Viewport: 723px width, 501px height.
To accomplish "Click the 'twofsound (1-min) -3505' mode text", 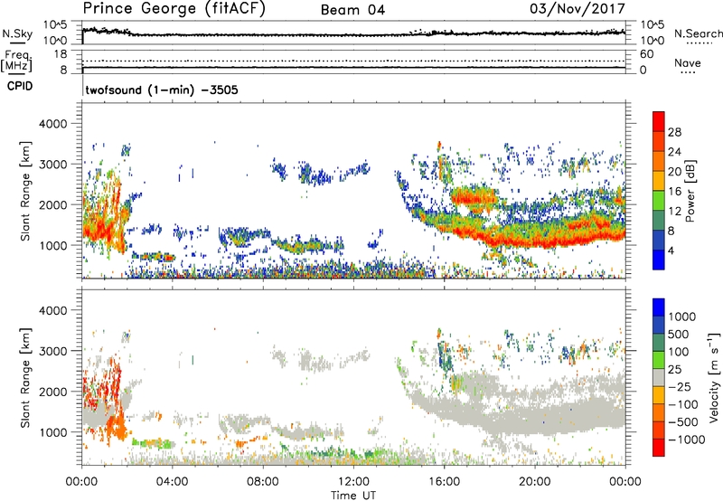I will tap(162, 90).
